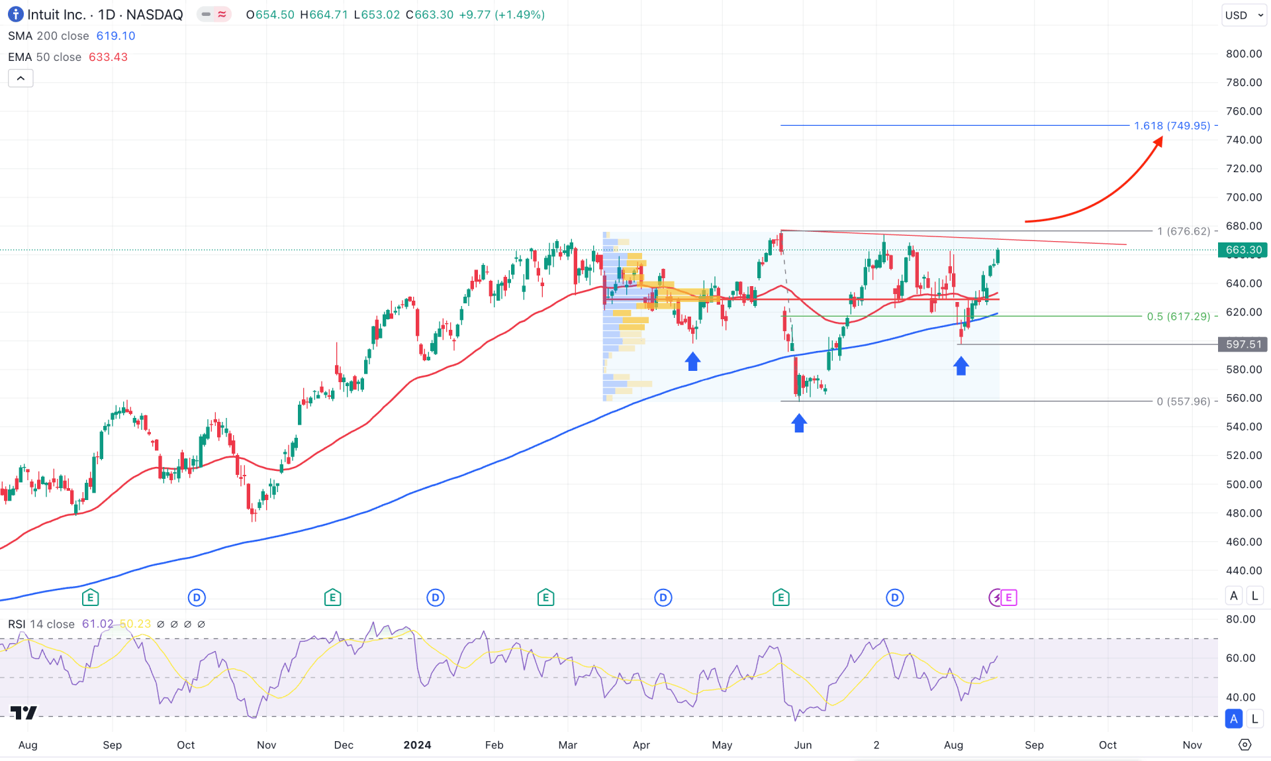Select the EMA 50 close indicator label
This screenshot has height=761, width=1271.
point(44,57)
